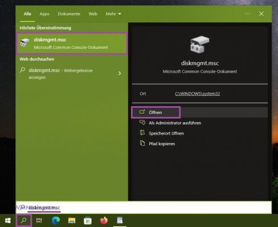Click the Speicherort öffnen file icon

(x=142, y=133)
